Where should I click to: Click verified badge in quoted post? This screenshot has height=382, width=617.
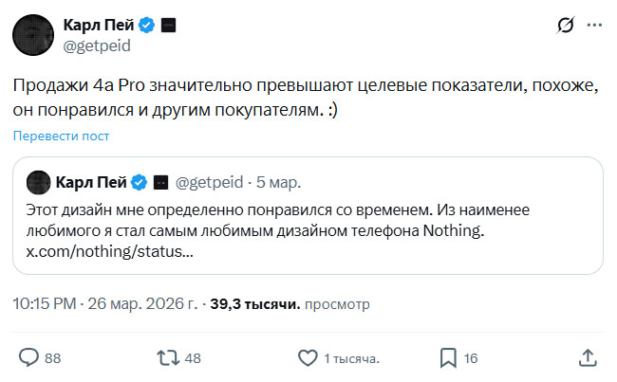(139, 181)
